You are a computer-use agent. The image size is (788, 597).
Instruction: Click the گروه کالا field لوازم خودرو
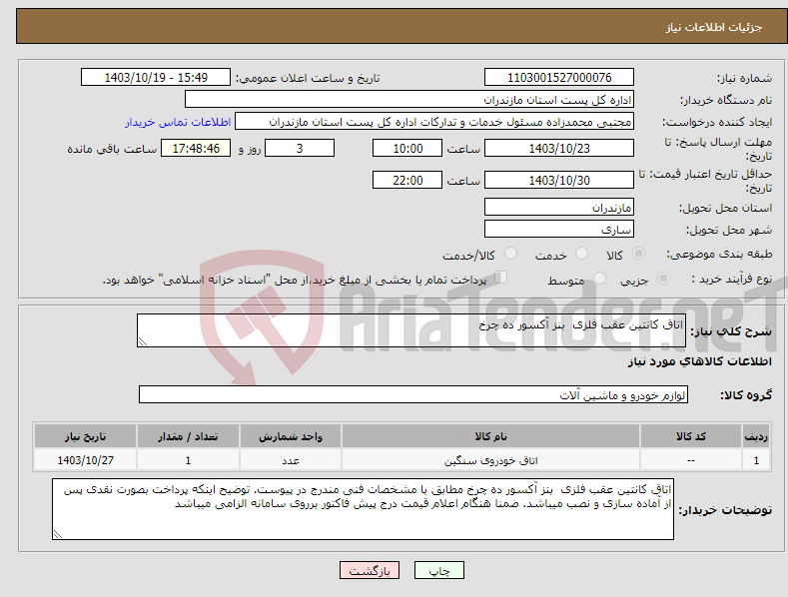click(413, 395)
